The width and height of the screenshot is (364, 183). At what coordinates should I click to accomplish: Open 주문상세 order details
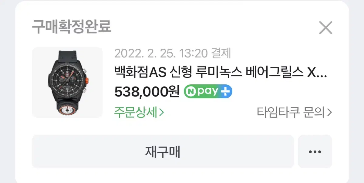(139, 112)
